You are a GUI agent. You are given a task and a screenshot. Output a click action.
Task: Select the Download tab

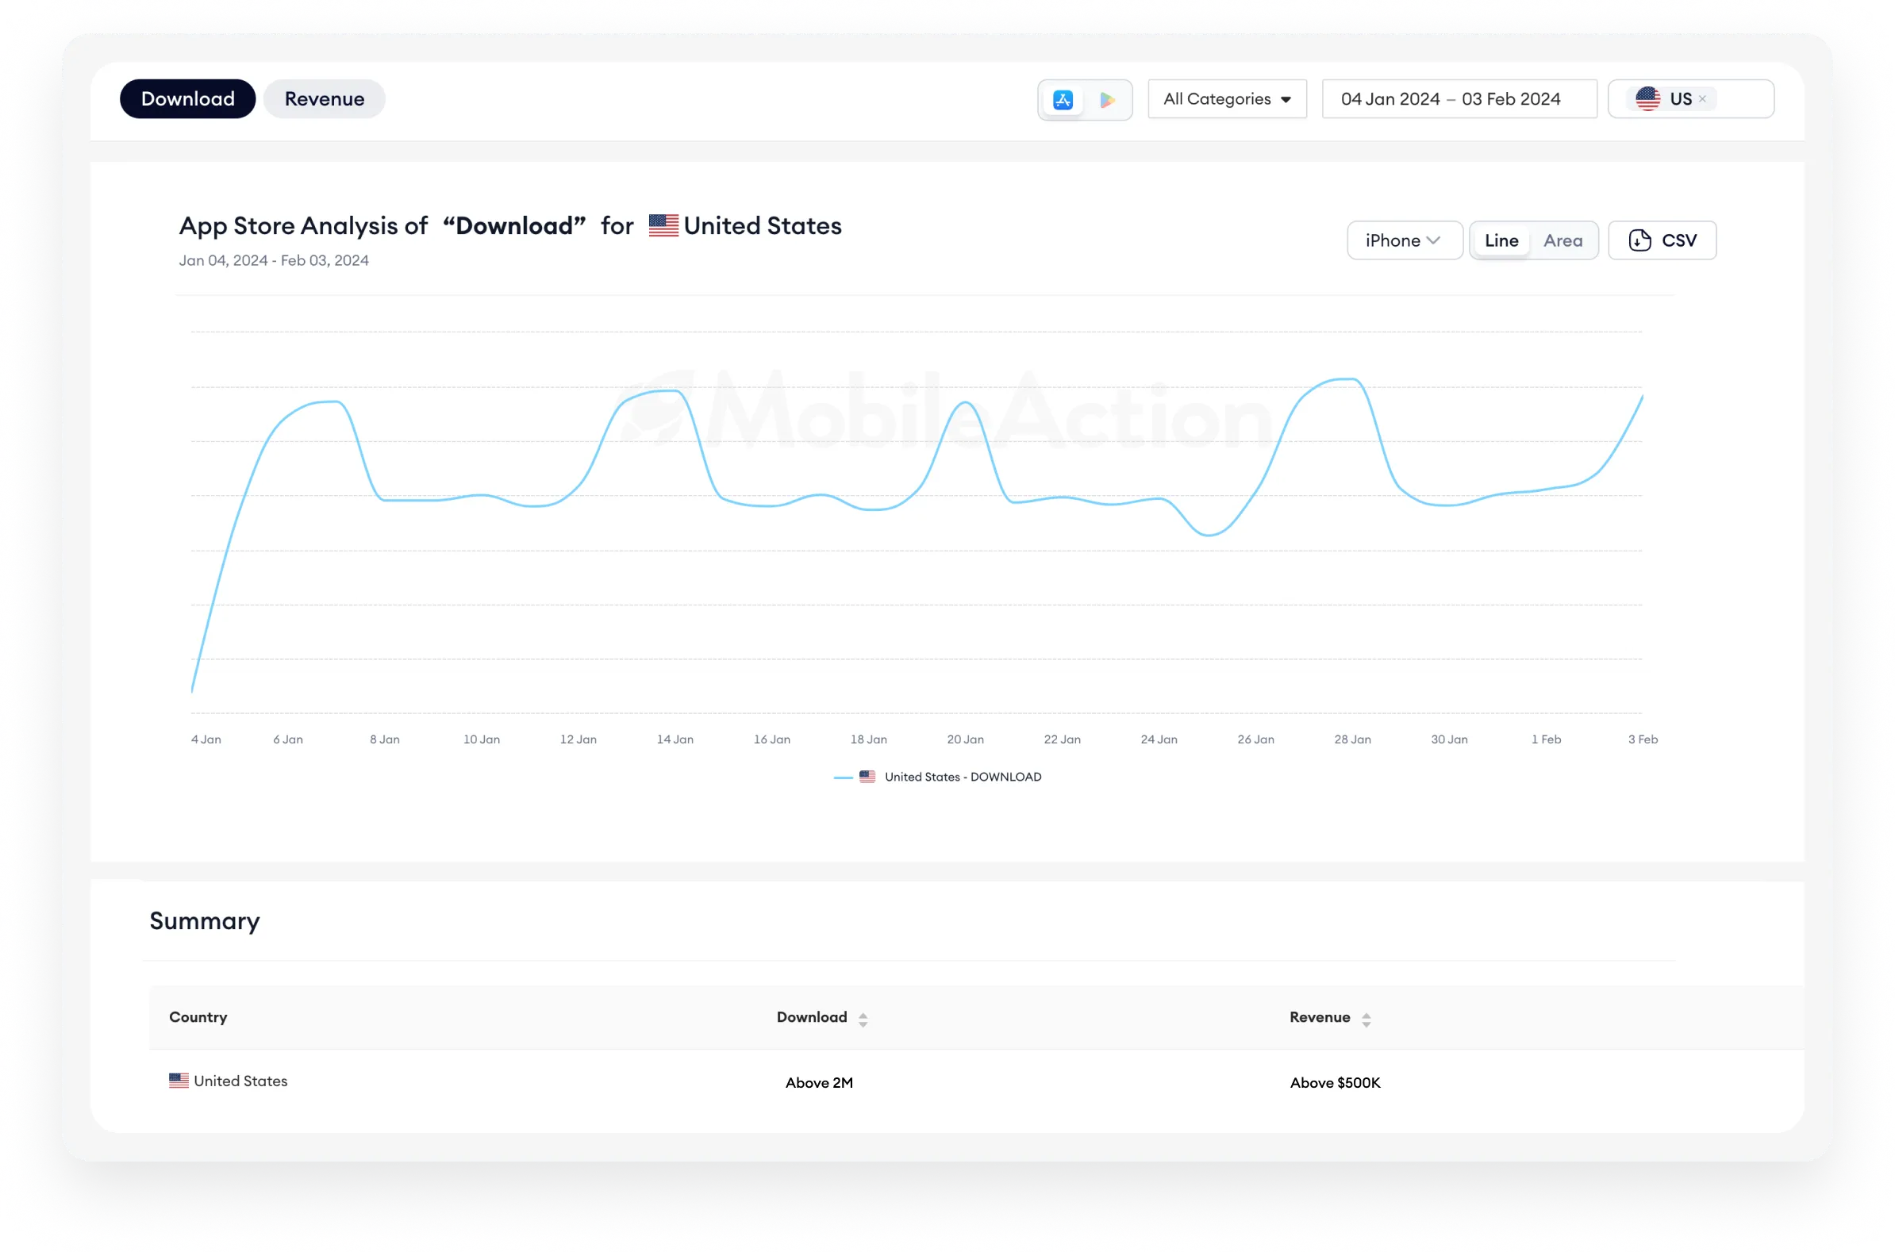coord(187,99)
